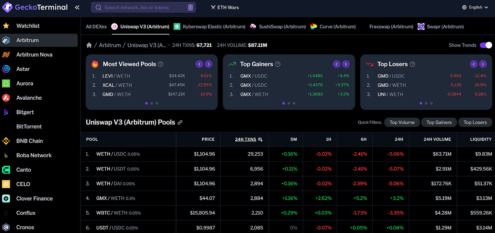Click the network search input field
495x233 pixels.
(143, 7)
